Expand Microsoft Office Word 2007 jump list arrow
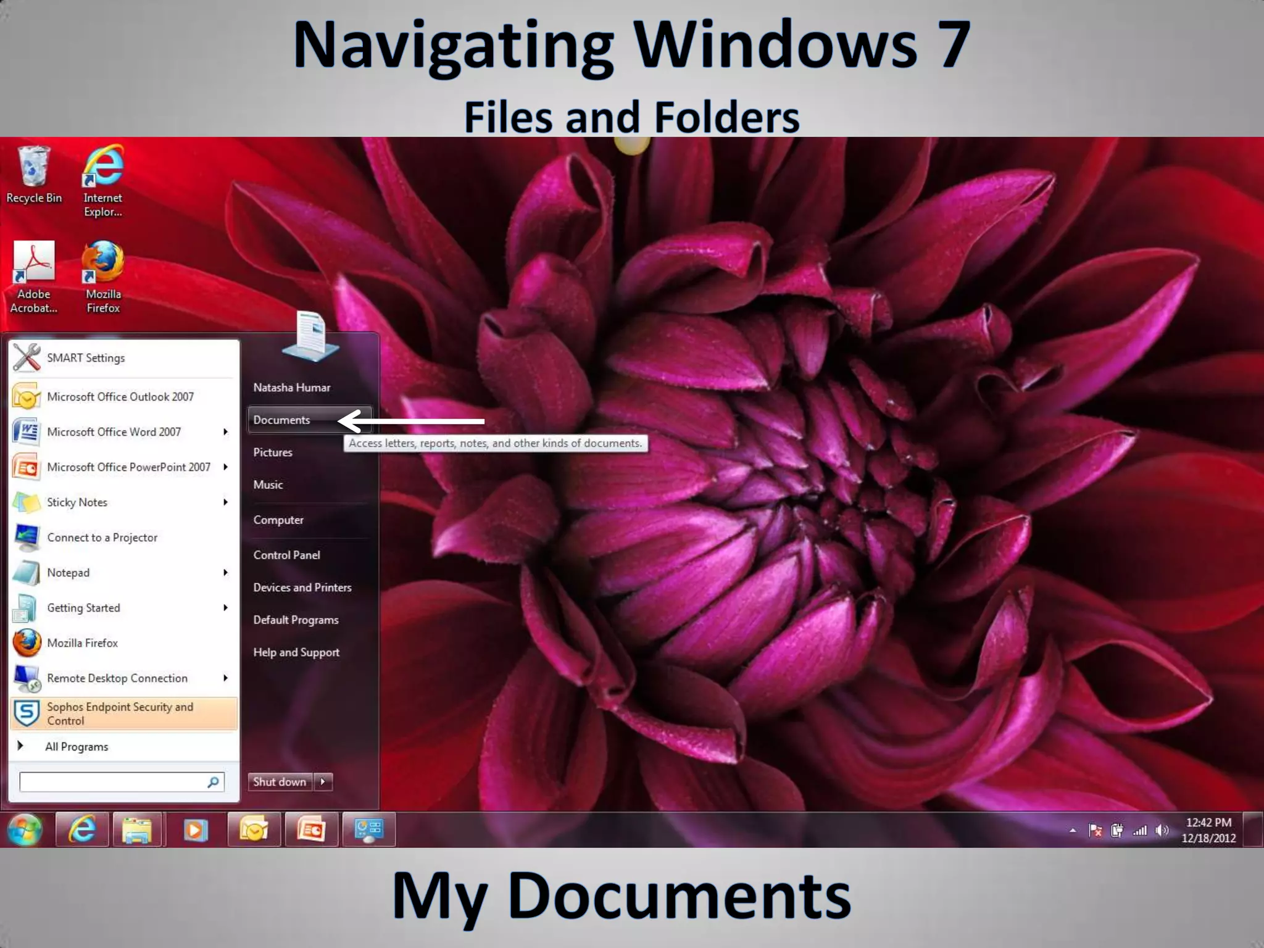This screenshot has height=948, width=1264. coord(225,432)
